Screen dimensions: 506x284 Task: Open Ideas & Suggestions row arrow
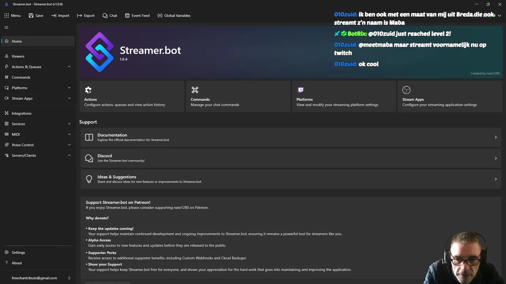point(496,179)
